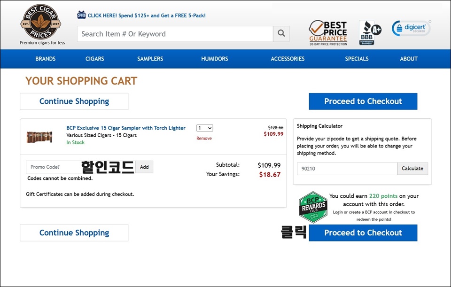Open the HUMIDORS menu
The width and height of the screenshot is (451, 287).
[215, 59]
